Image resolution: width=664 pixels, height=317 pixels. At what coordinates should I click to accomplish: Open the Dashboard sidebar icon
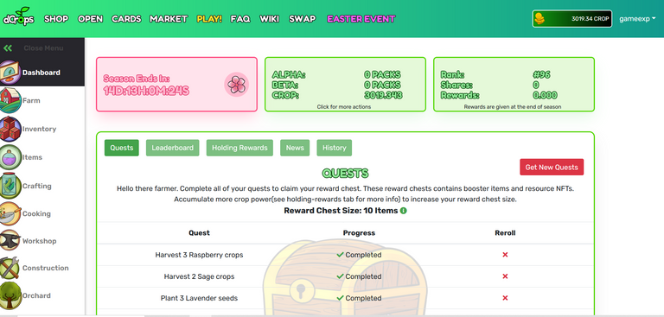pyautogui.click(x=10, y=72)
